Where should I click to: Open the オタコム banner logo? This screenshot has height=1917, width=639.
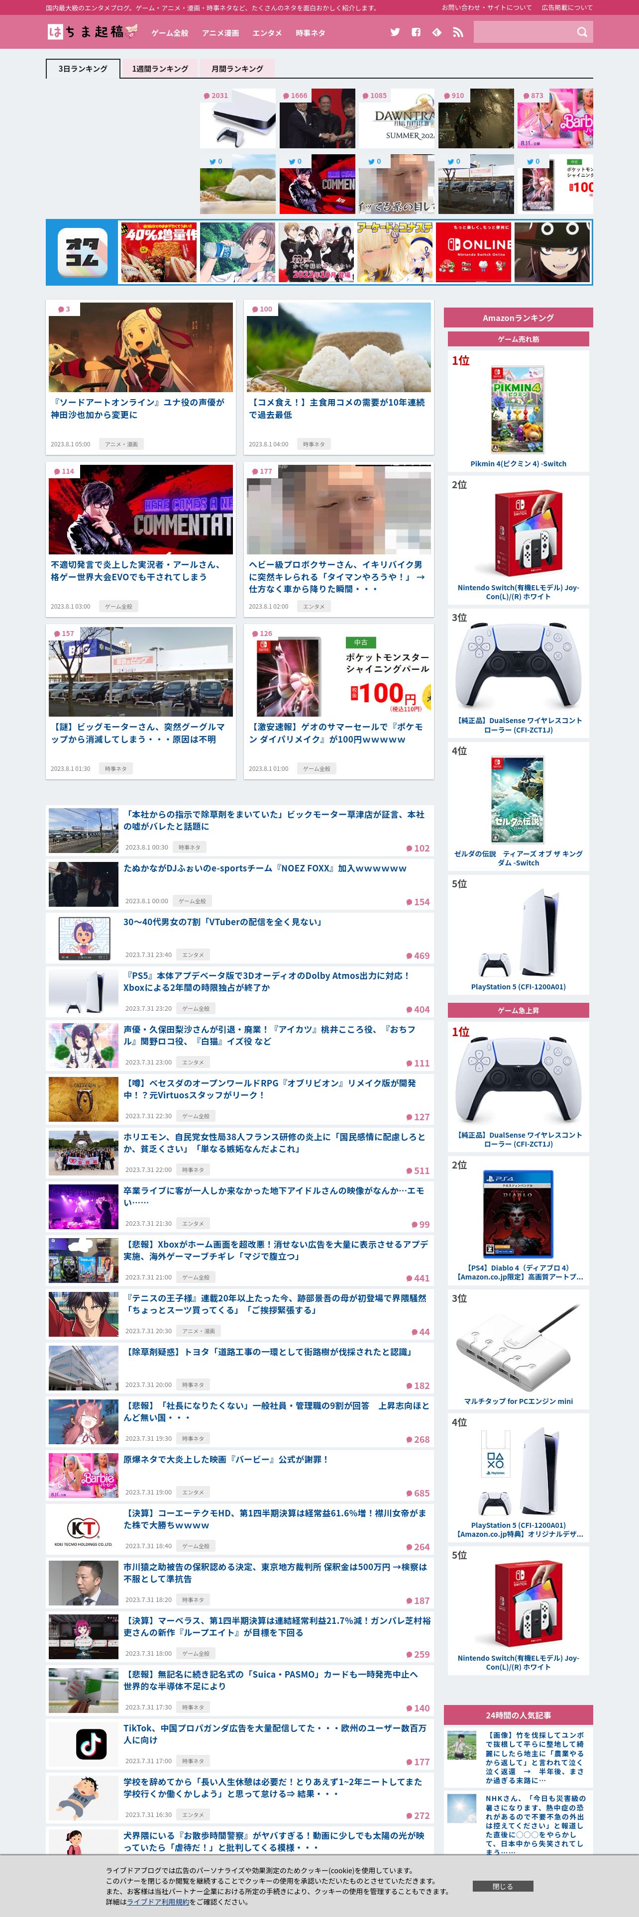pos(83,252)
